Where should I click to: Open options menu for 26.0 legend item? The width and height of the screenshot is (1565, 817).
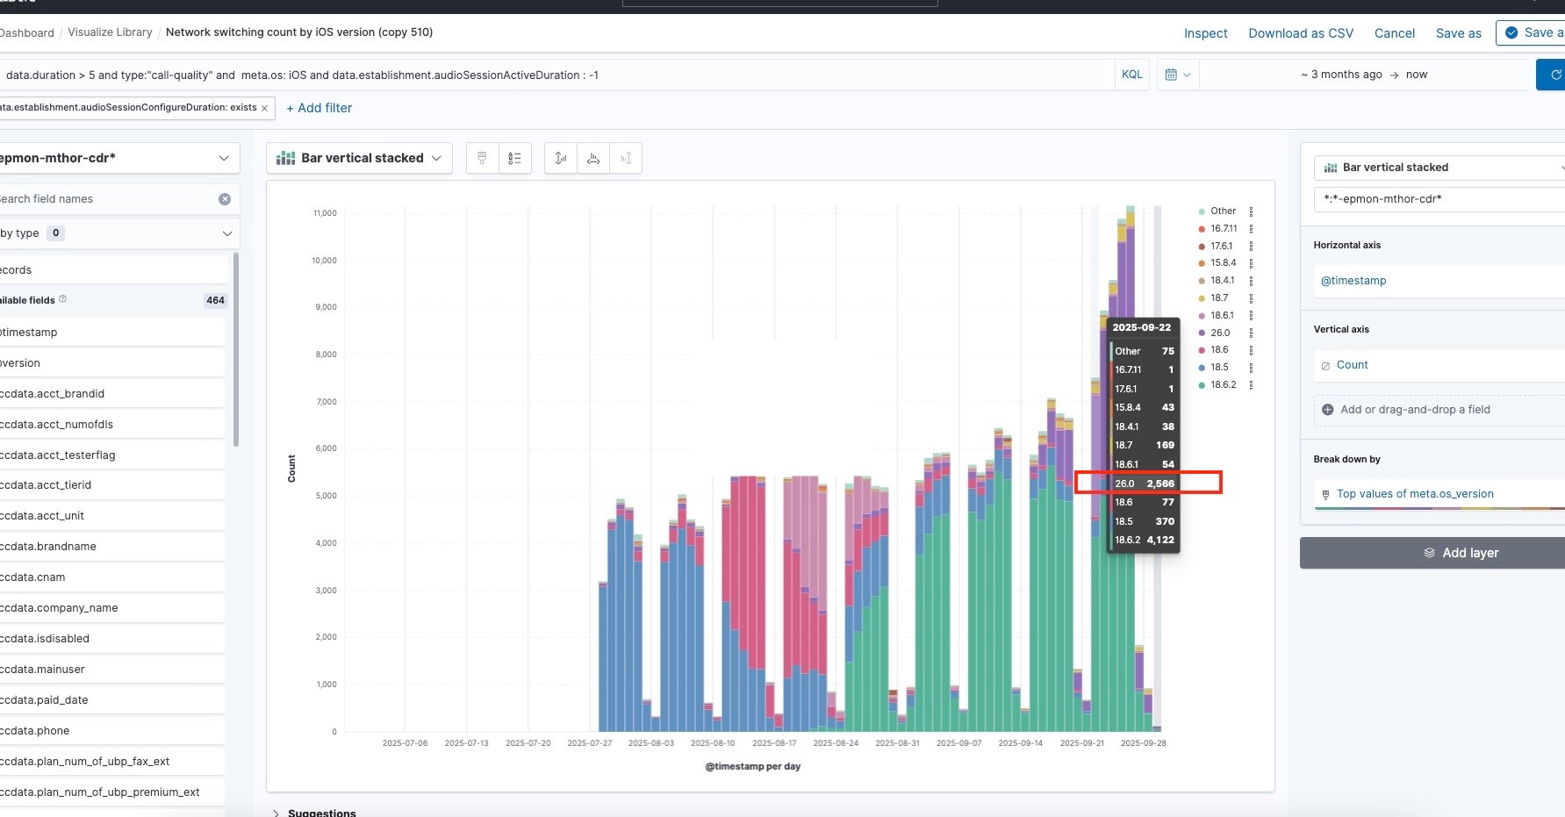1251,333
